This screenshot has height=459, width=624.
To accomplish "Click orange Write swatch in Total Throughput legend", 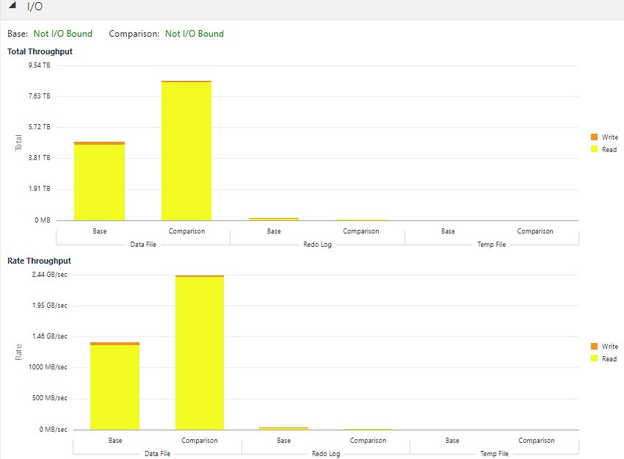I will click(x=594, y=137).
